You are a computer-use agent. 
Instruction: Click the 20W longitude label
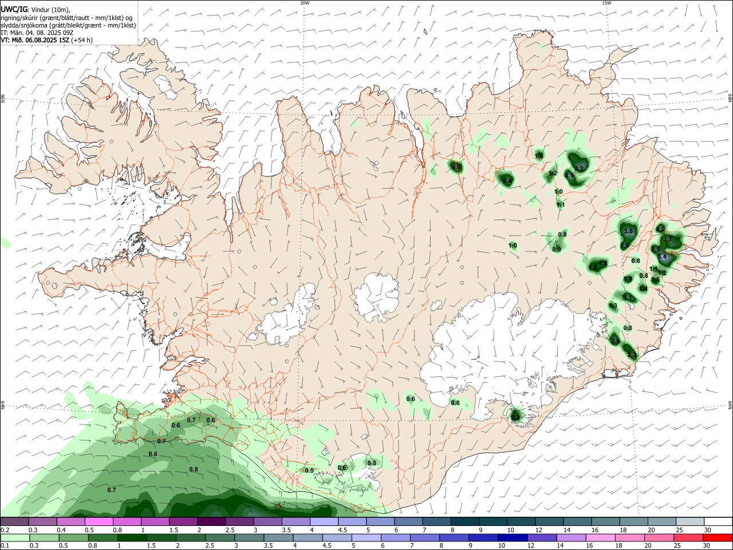pyautogui.click(x=305, y=2)
